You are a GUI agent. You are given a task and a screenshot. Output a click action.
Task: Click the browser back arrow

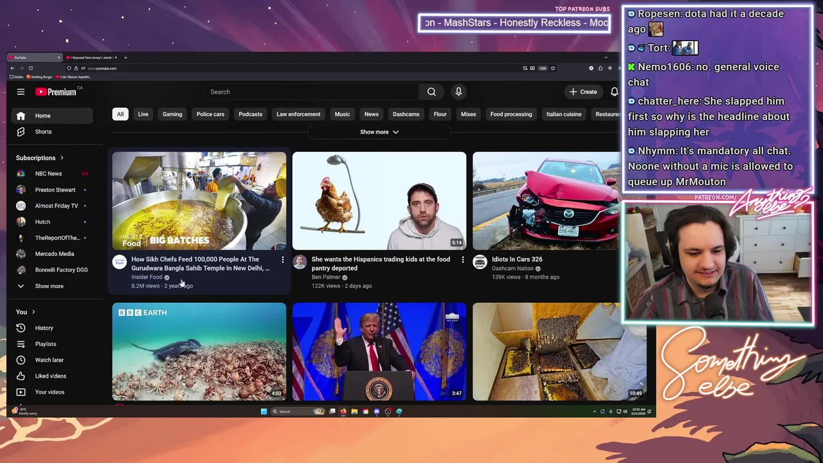pos(12,68)
